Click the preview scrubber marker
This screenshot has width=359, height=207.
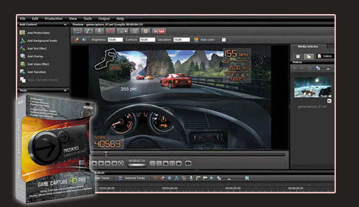tap(106, 154)
